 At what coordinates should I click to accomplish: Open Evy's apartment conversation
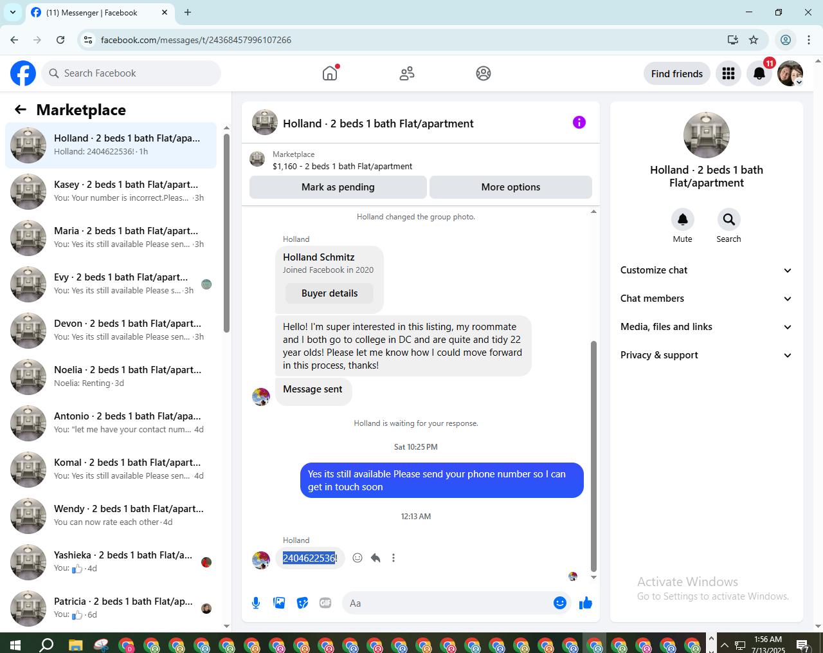[x=111, y=284]
